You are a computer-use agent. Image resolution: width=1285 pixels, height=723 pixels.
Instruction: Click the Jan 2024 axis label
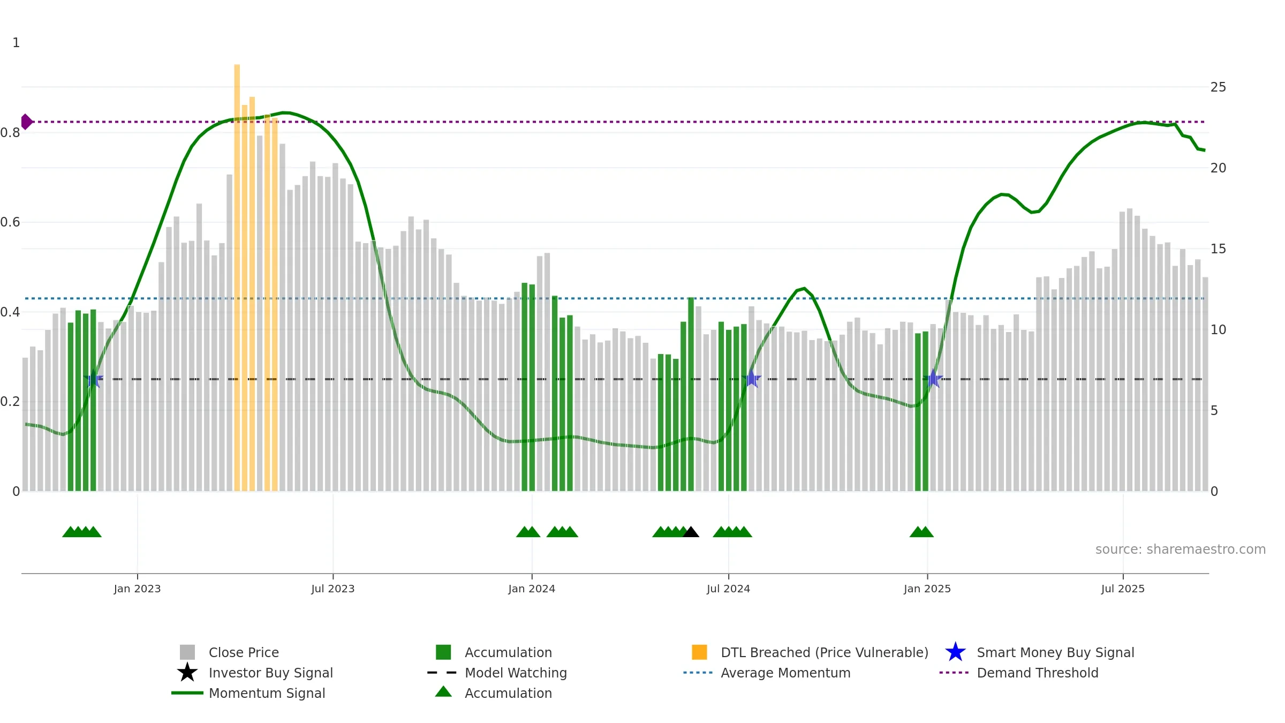[x=532, y=589]
